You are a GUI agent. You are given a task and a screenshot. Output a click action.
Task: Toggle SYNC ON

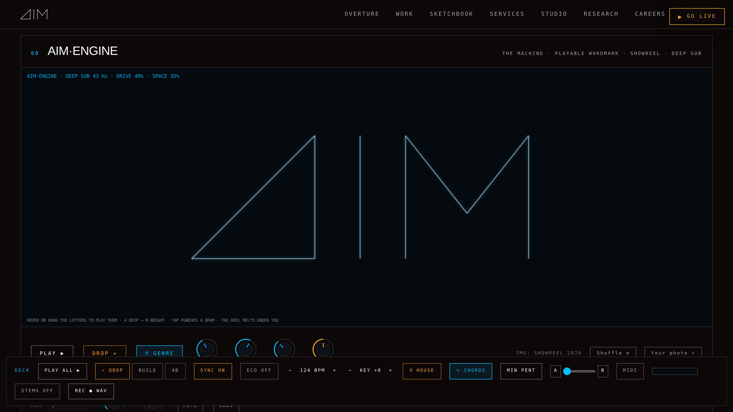tap(213, 371)
